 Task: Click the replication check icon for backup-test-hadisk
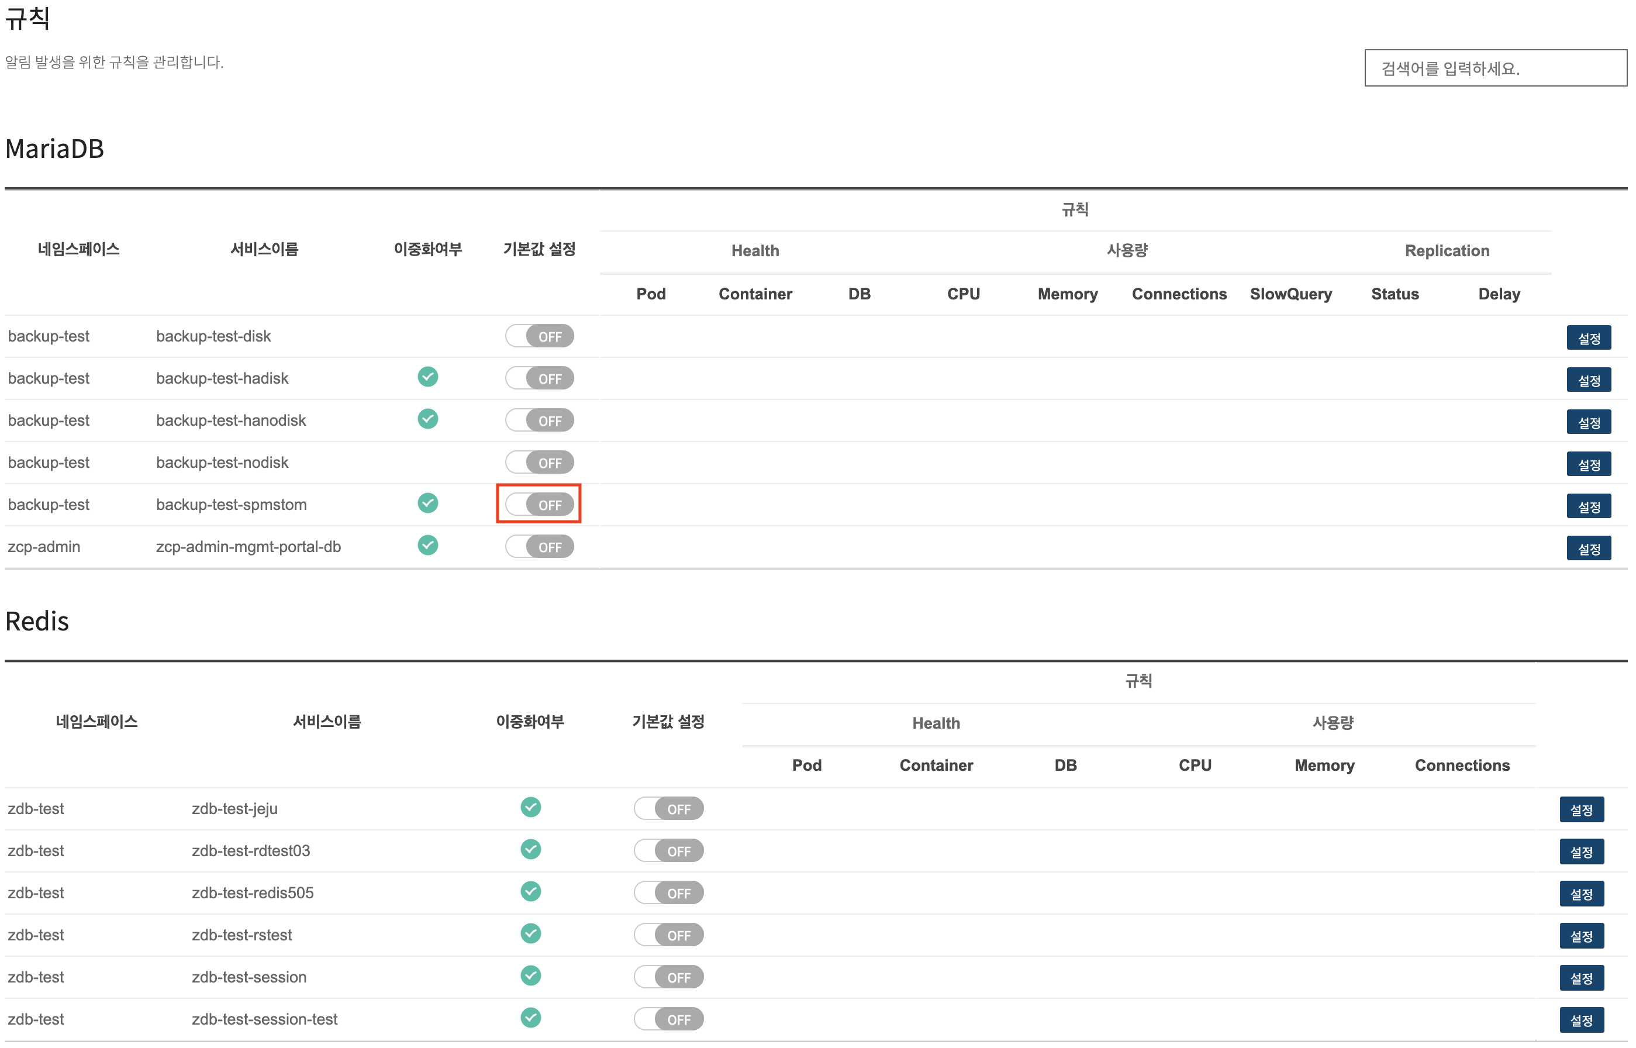tap(427, 377)
